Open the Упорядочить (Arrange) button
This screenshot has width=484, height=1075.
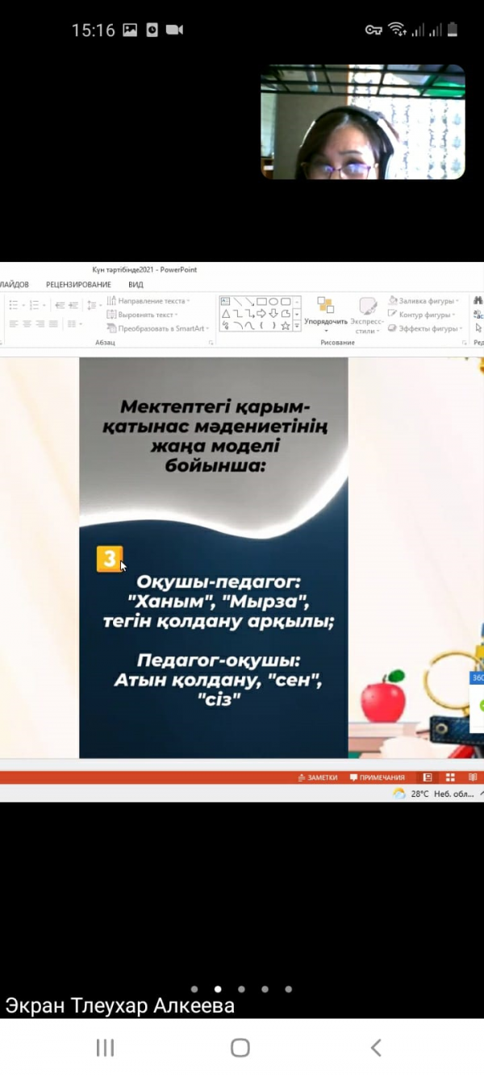click(325, 314)
